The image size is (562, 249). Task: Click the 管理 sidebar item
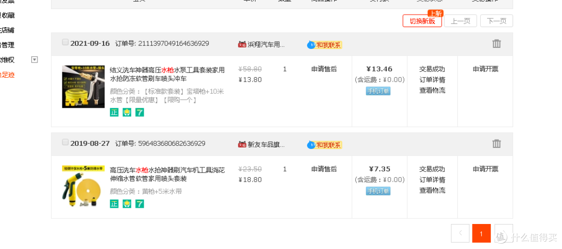[7, 45]
